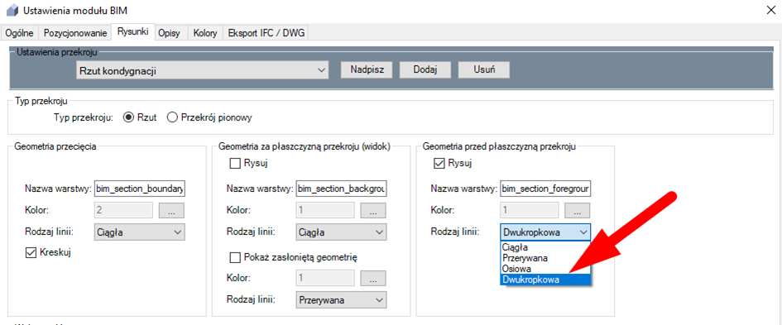Image resolution: width=782 pixels, height=325 pixels.
Task: Click the Usuń button
Action: (484, 69)
